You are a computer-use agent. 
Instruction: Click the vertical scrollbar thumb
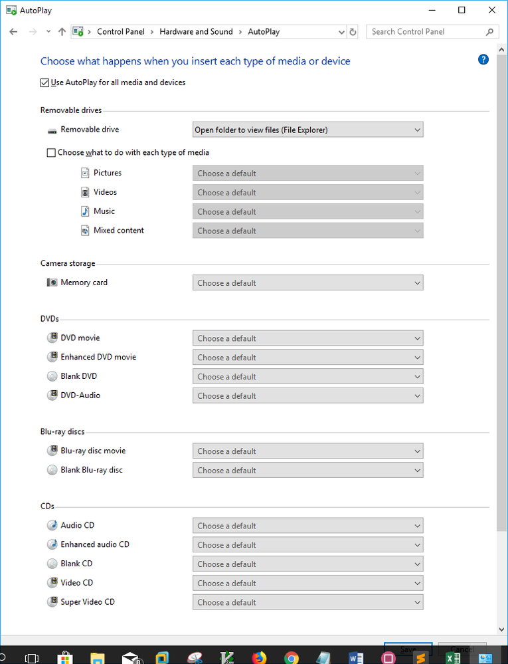[x=501, y=293]
